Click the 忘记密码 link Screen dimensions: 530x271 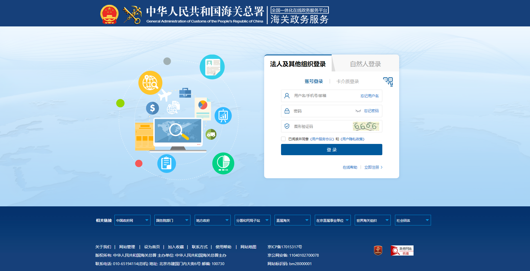pos(371,111)
